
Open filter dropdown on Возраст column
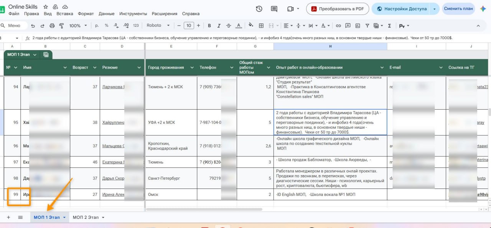pyautogui.click(x=94, y=67)
